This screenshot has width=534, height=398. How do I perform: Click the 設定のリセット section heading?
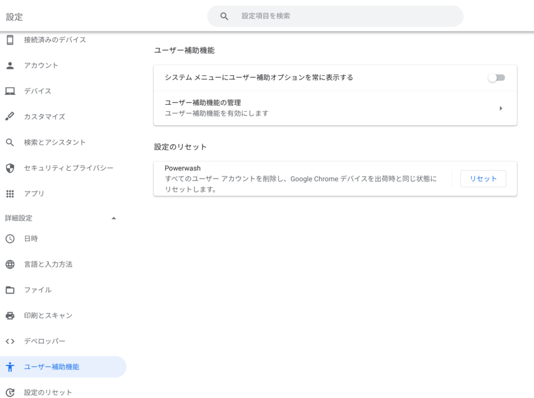pos(180,147)
